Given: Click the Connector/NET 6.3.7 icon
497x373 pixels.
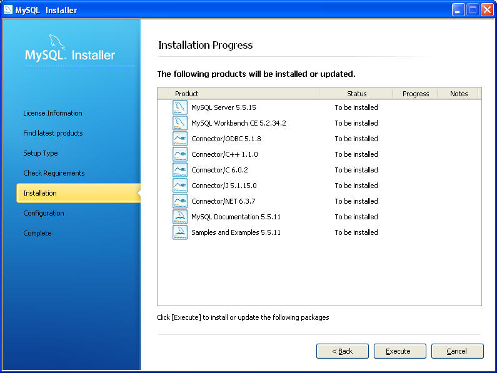Looking at the screenshot, I should pos(180,201).
